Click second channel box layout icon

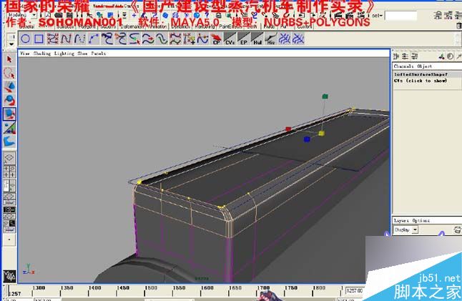click(406, 56)
